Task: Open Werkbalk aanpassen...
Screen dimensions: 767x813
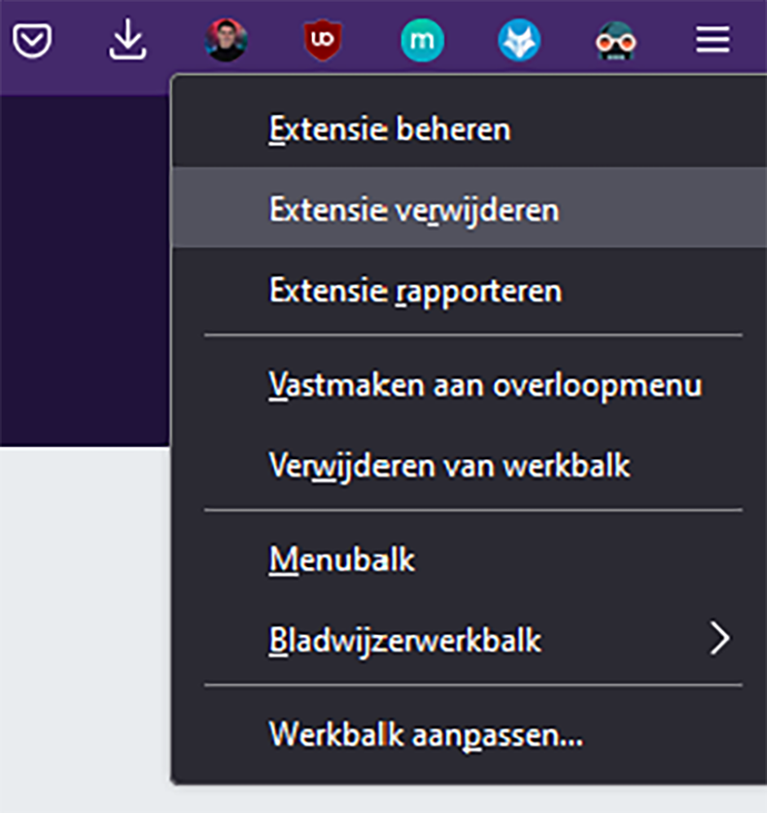Action: coord(469,734)
